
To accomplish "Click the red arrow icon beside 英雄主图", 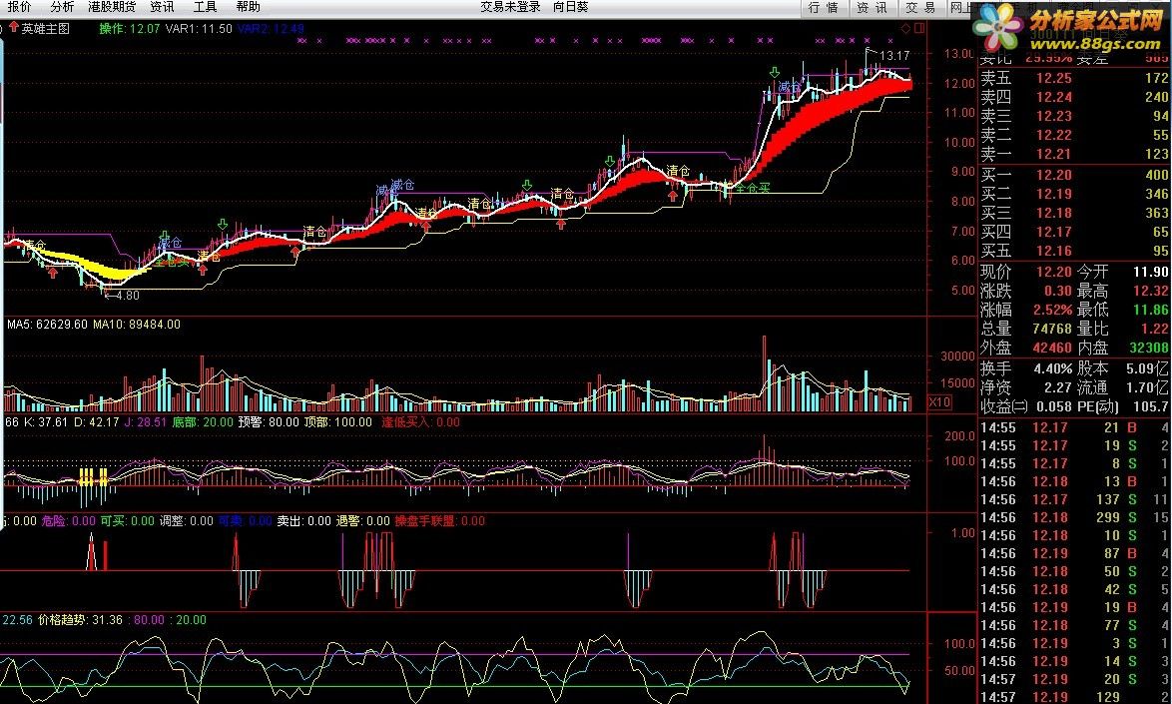I will click(x=13, y=28).
